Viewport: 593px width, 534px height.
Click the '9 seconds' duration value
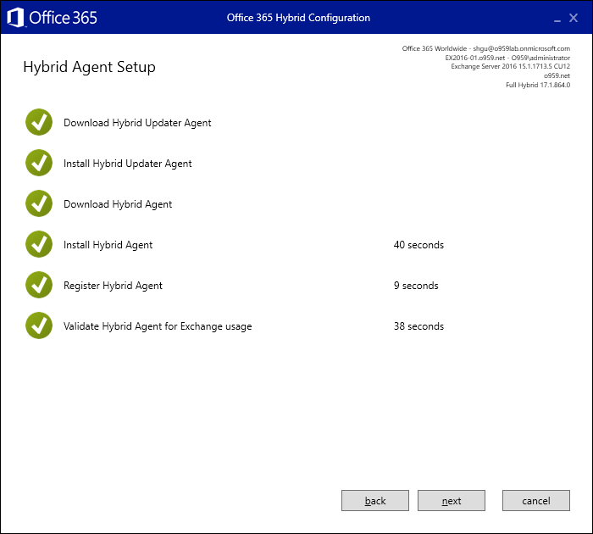416,286
